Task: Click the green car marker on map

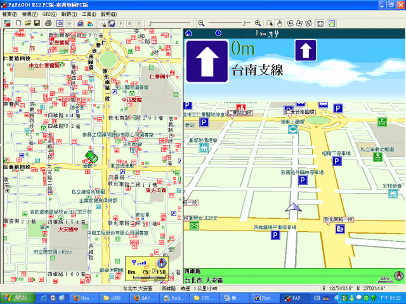Action: tap(91, 156)
